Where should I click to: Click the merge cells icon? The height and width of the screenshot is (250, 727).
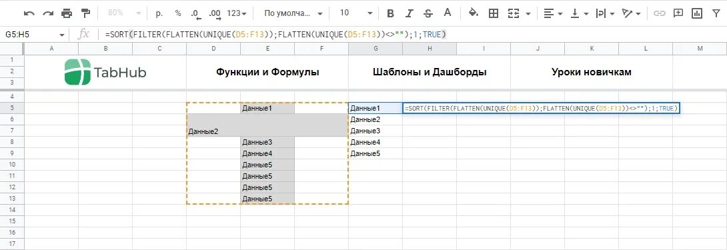tap(514, 13)
